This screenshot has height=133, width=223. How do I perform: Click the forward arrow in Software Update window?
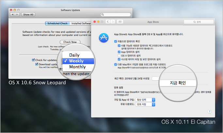(17, 14)
